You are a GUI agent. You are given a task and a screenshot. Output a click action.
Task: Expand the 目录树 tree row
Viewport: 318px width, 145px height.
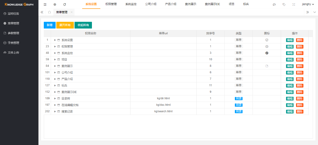pos(55,99)
